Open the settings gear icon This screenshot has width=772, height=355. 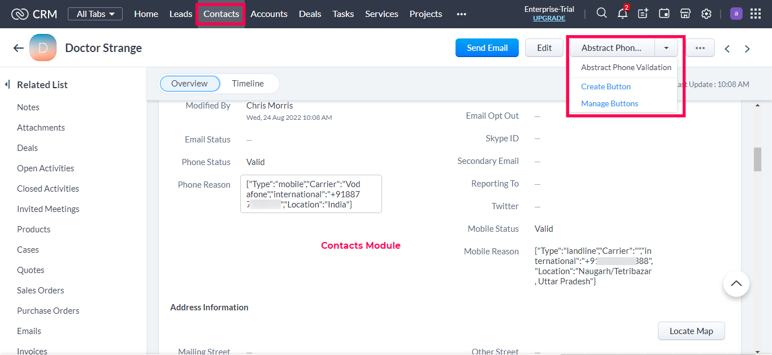(x=706, y=14)
